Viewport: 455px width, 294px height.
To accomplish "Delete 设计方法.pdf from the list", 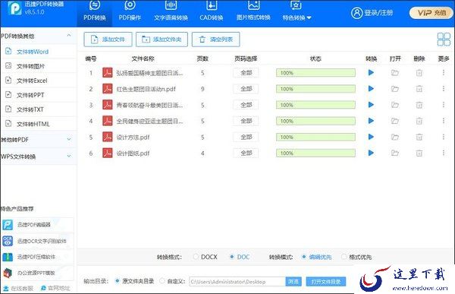I will pyautogui.click(x=419, y=137).
